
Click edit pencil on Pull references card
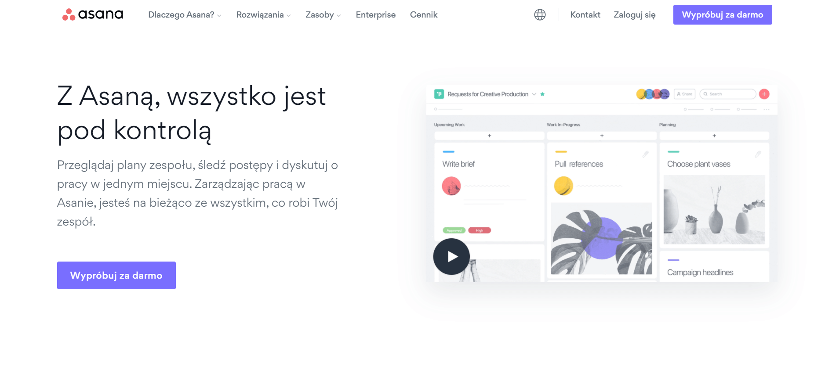pyautogui.click(x=645, y=154)
